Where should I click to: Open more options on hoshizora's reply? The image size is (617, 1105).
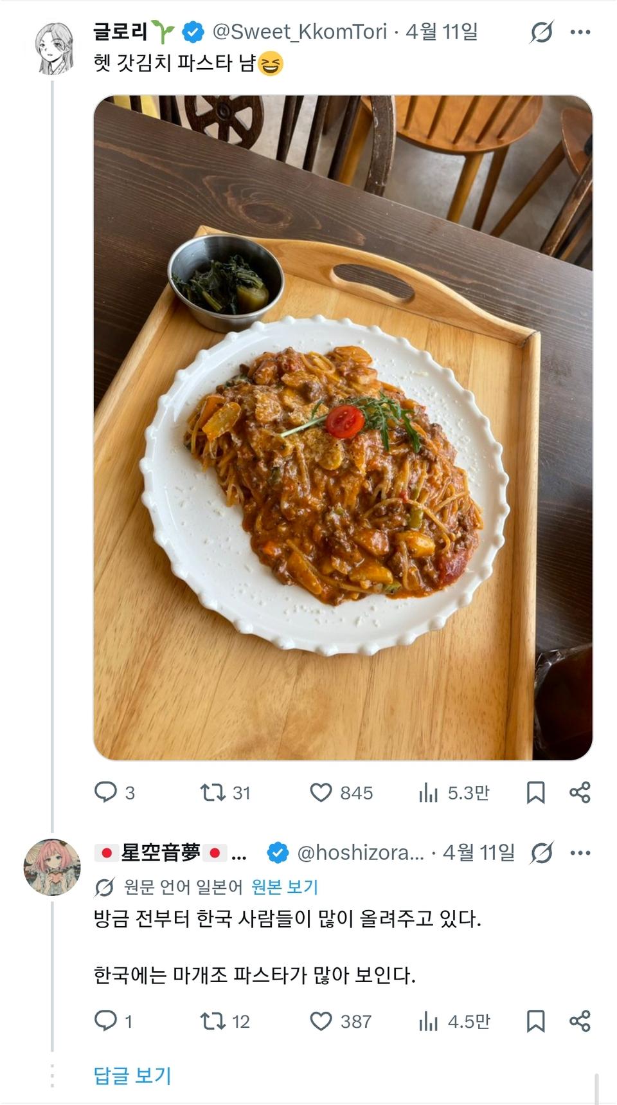[580, 853]
